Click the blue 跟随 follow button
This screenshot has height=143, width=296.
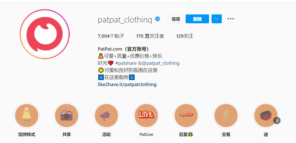[197, 19]
